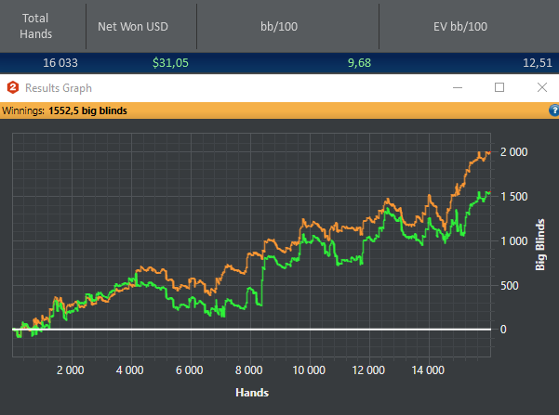This screenshot has width=559, height=415.
Task: Click the 12 000 label on the Hands axis
Action: [x=368, y=370]
